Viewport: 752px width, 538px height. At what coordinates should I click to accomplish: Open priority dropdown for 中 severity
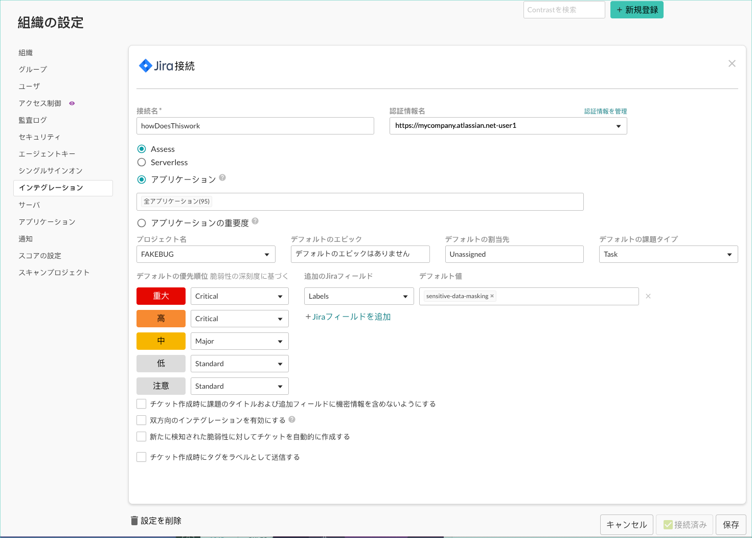(x=240, y=341)
